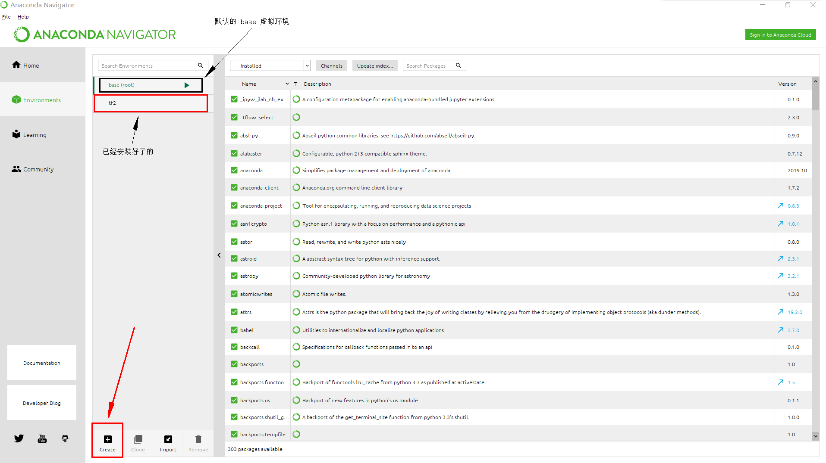Click the upgrade arrow for asn1crypto
The height and width of the screenshot is (463, 826).
pyautogui.click(x=781, y=224)
